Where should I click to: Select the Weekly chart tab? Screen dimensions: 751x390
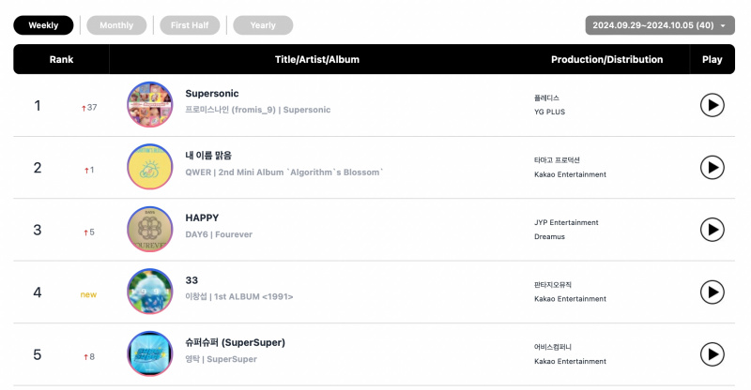43,25
